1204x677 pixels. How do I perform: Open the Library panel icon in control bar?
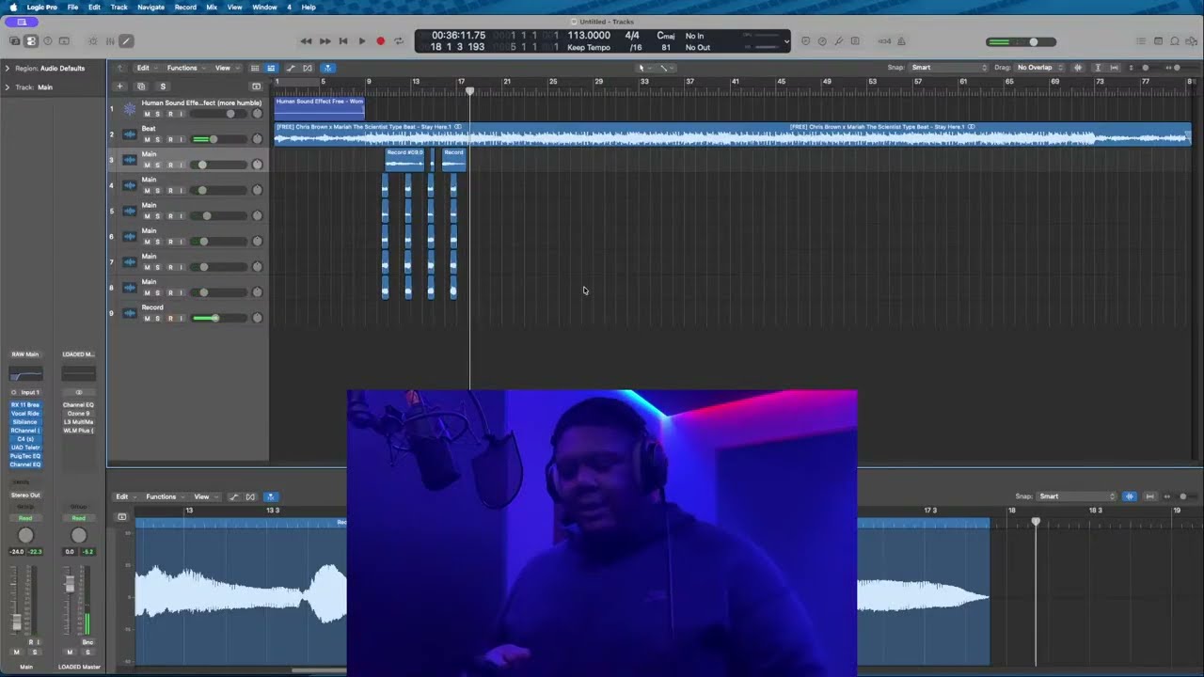point(14,41)
